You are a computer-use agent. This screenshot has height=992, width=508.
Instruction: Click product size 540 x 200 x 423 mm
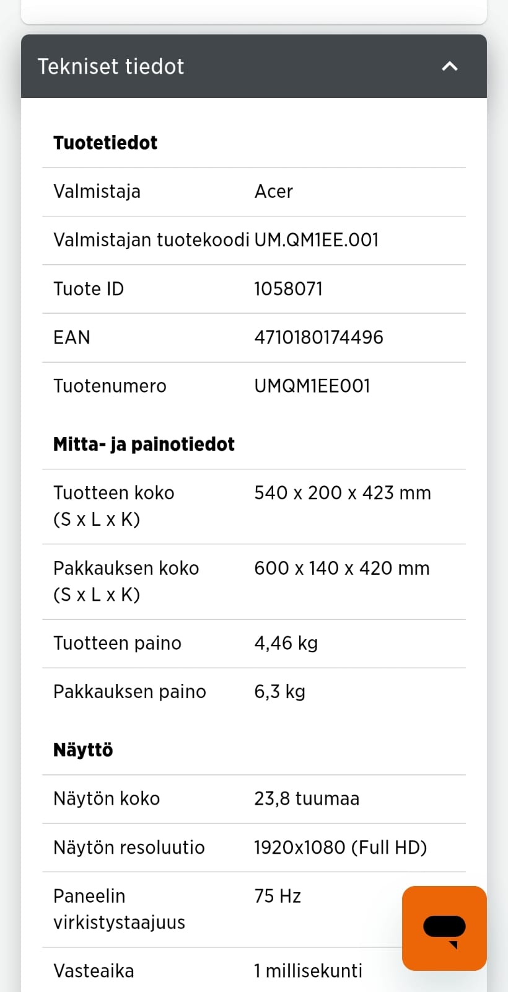342,493
